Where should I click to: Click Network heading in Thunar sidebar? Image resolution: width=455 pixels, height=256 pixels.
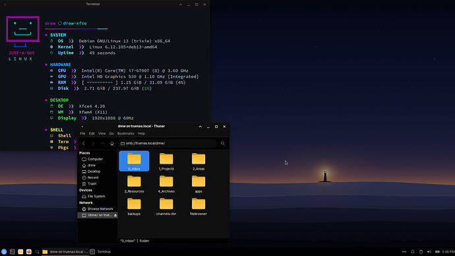coord(86,203)
